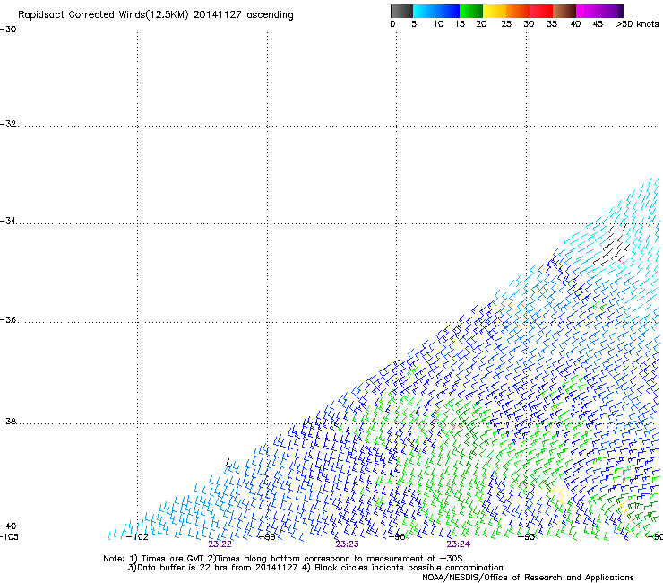Image resolution: width=663 pixels, height=583 pixels.
Task: Click the latitude label -40
Action: tap(8, 526)
